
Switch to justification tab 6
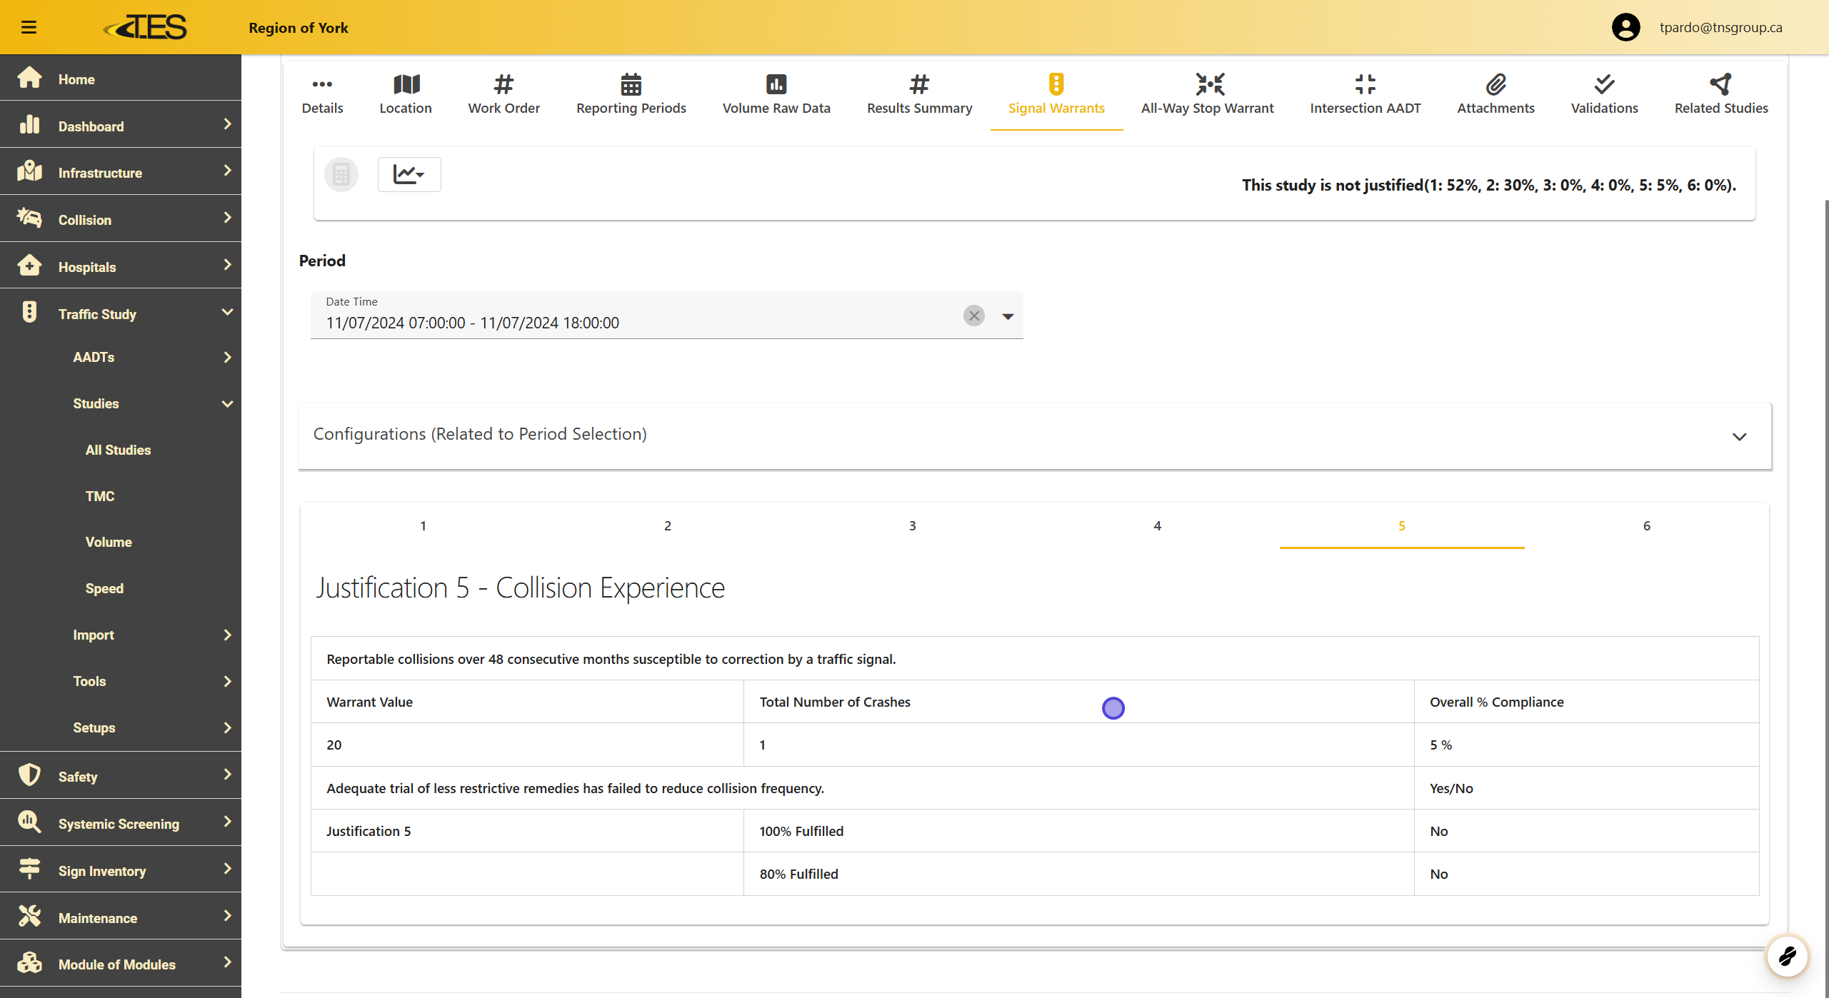click(x=1646, y=526)
